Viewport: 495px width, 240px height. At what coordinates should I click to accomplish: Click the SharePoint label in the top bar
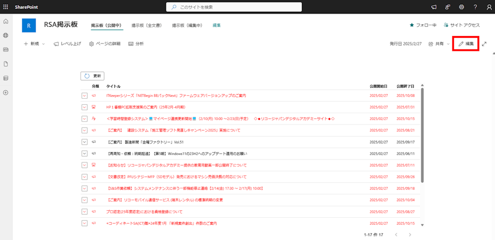click(27, 7)
